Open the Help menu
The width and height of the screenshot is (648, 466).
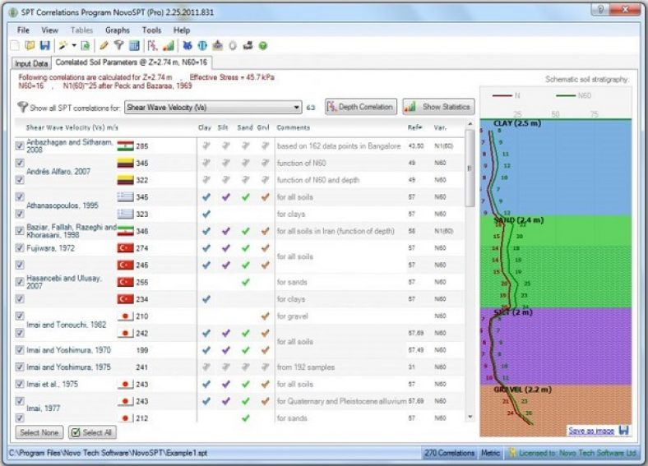click(182, 30)
